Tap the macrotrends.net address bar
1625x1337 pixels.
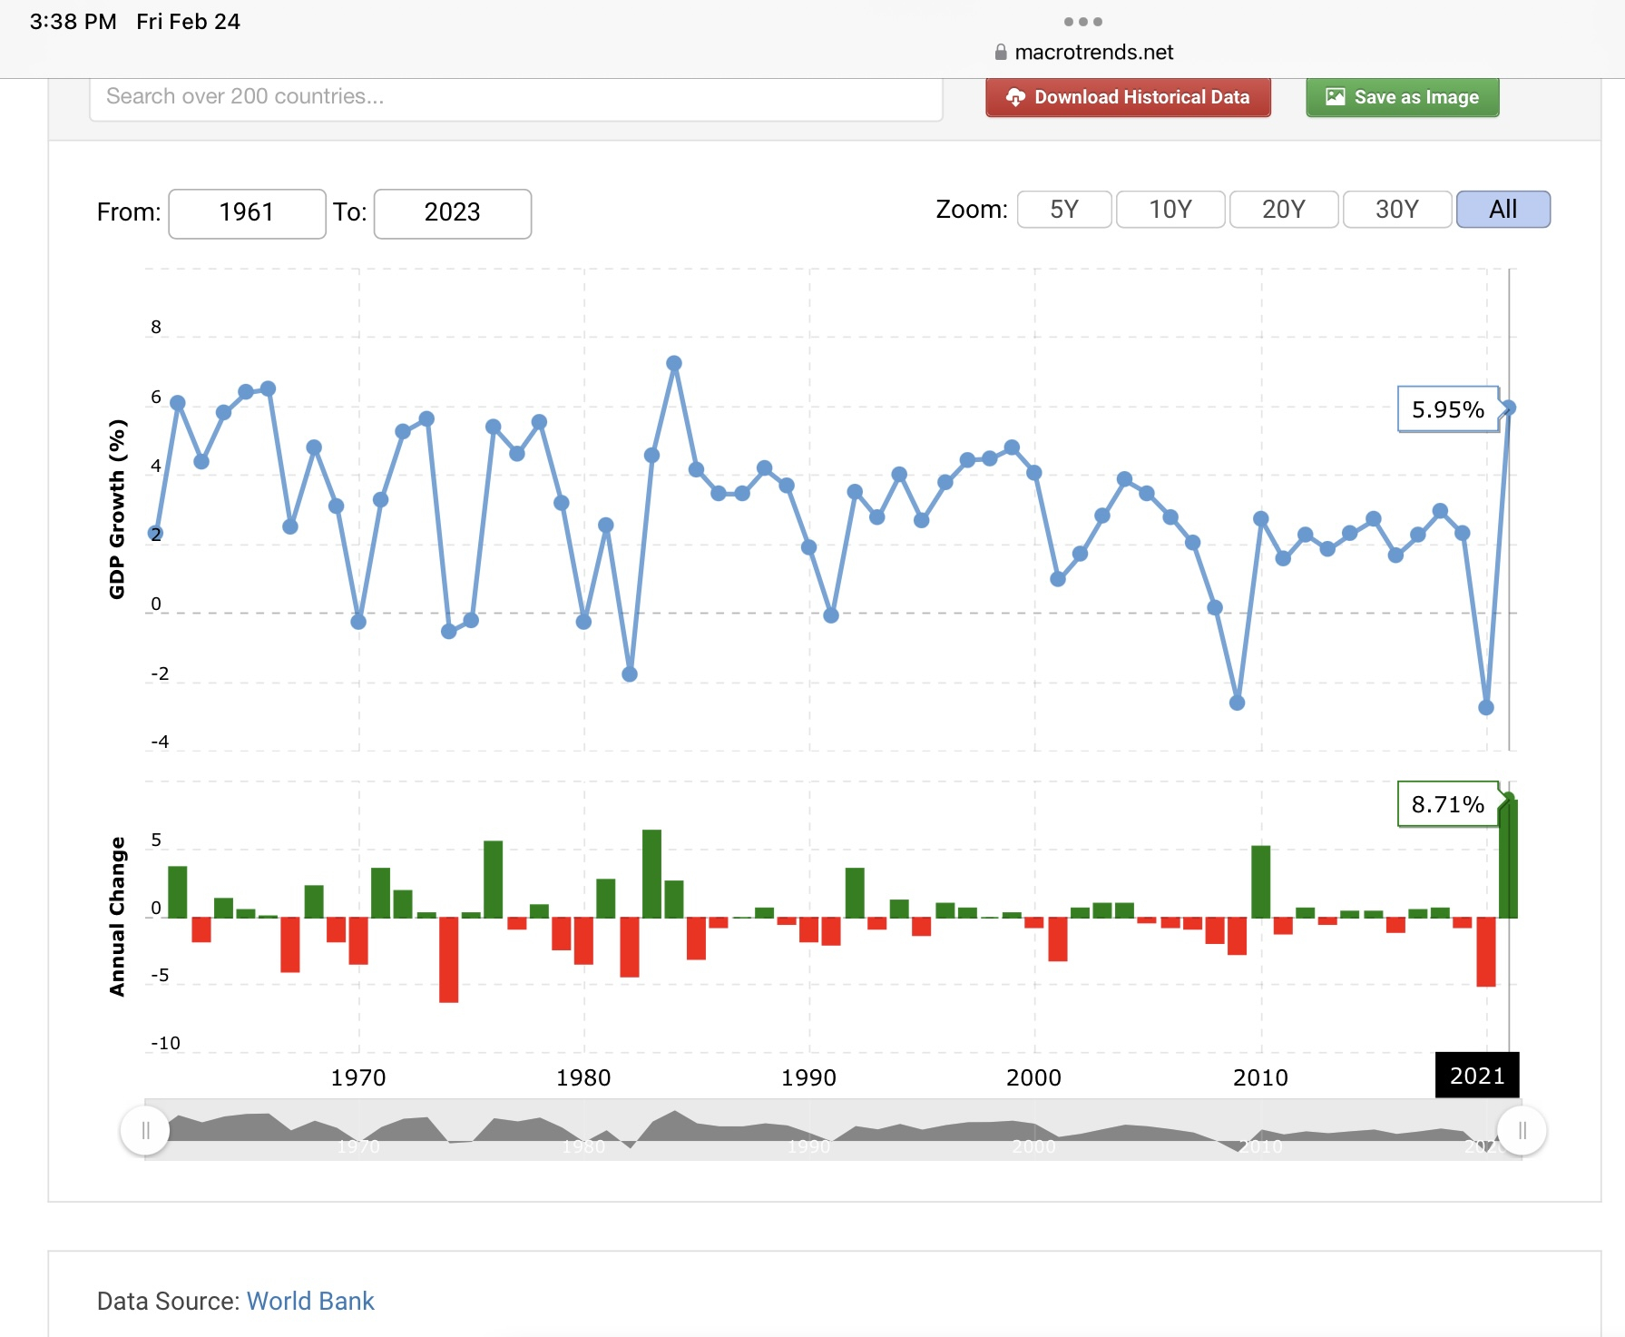click(x=1092, y=53)
